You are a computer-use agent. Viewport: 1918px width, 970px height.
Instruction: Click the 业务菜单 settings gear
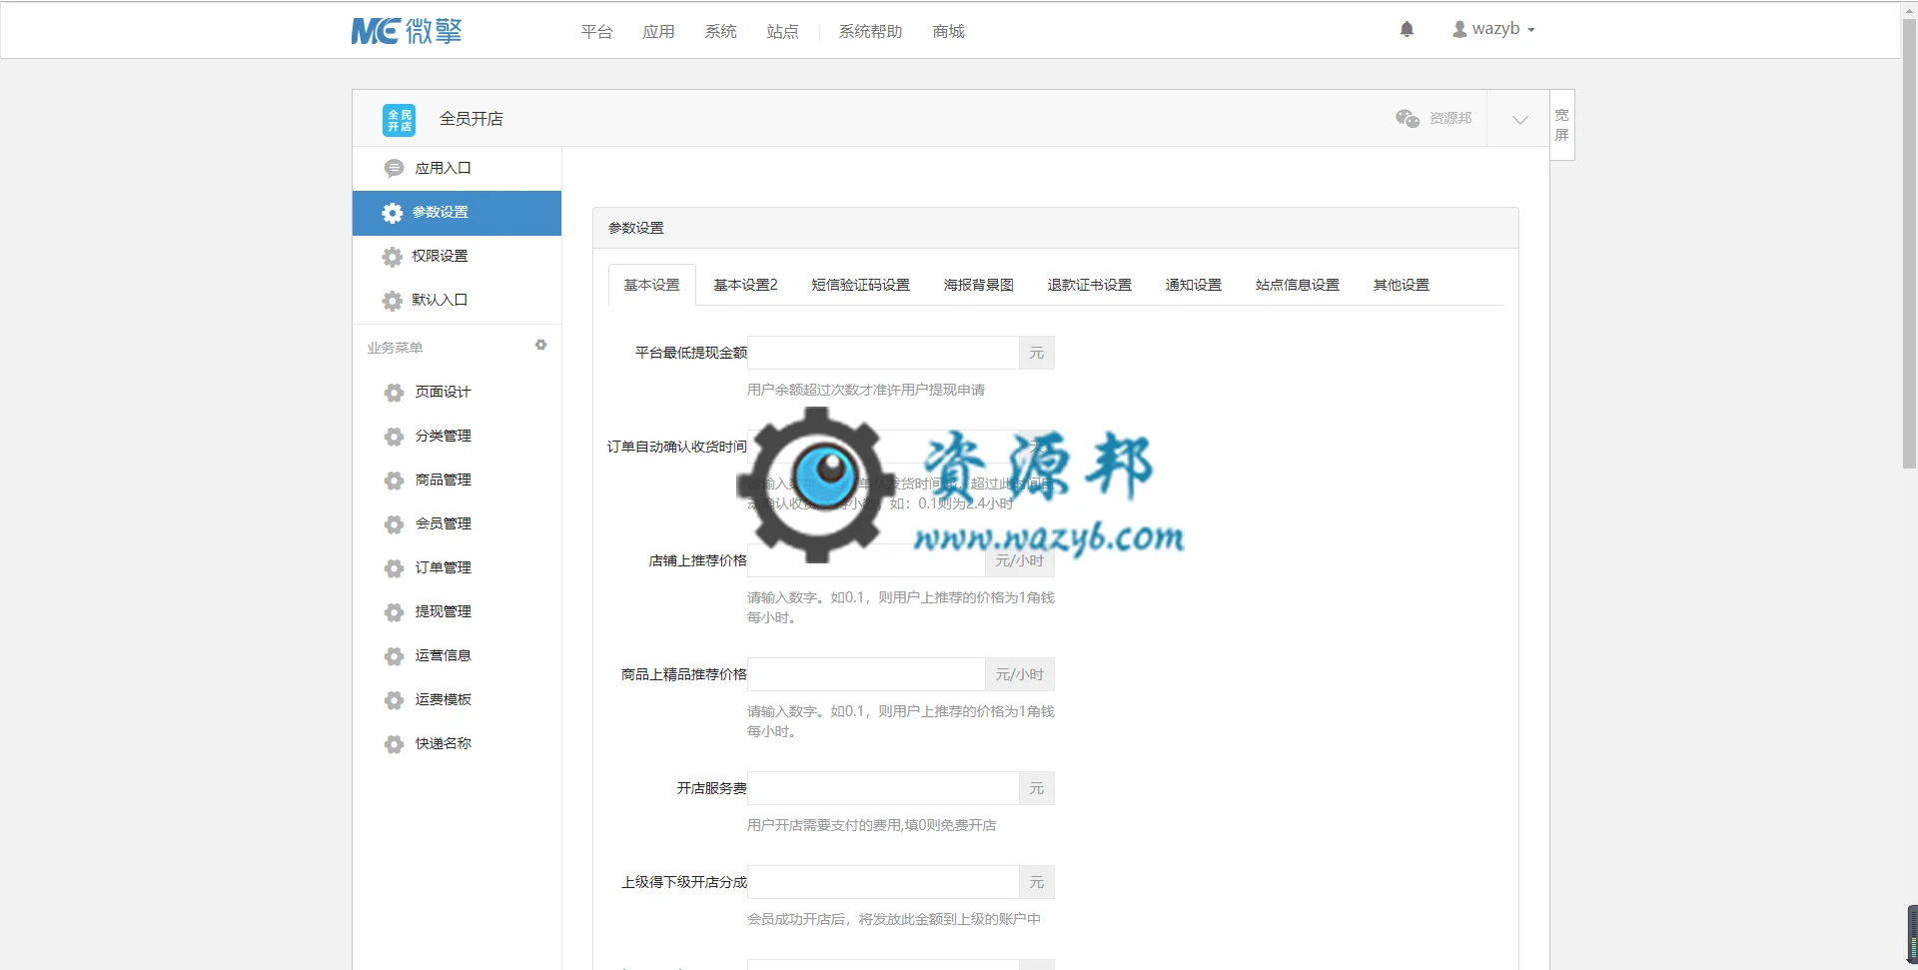tap(540, 345)
